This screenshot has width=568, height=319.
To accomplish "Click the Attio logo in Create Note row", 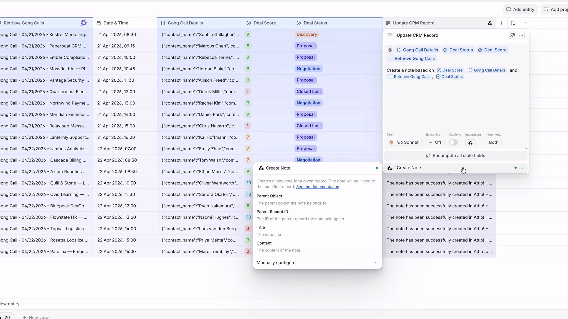I will point(390,168).
